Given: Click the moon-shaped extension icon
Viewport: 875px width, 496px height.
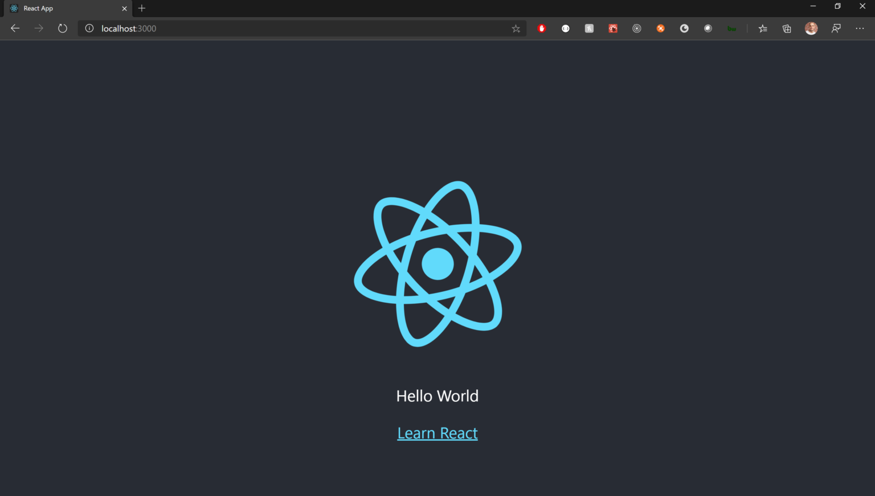Looking at the screenshot, I should [684, 28].
